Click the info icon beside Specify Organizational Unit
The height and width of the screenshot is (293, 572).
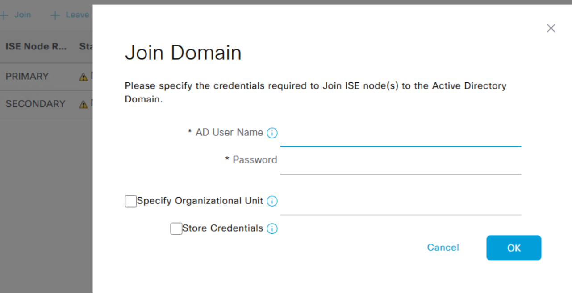[272, 201]
